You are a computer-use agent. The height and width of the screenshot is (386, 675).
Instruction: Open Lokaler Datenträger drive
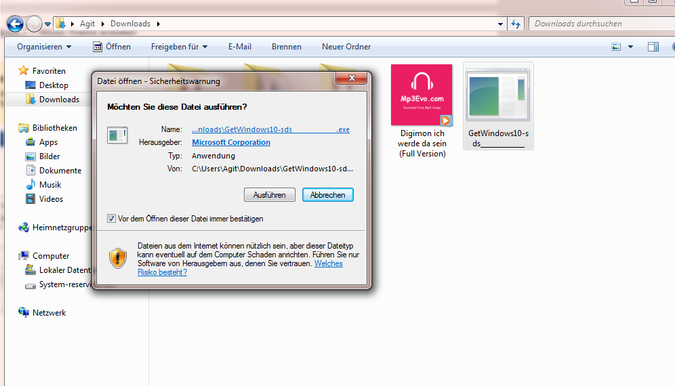tap(65, 270)
